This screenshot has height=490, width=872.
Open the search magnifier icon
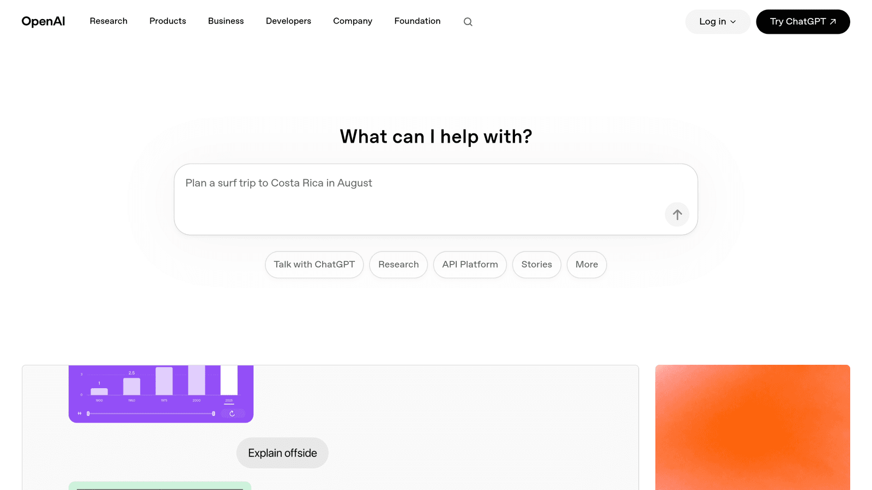click(468, 22)
